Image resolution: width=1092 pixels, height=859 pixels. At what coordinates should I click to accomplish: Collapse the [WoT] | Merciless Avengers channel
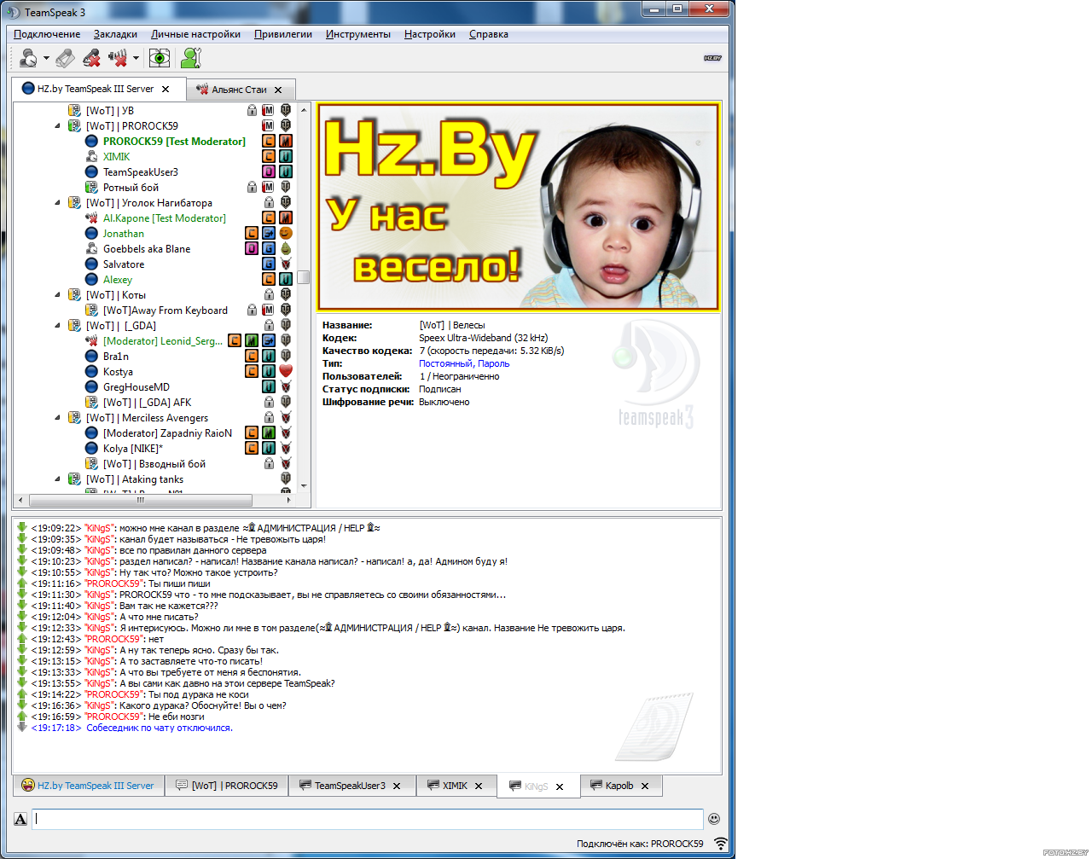[x=57, y=418]
